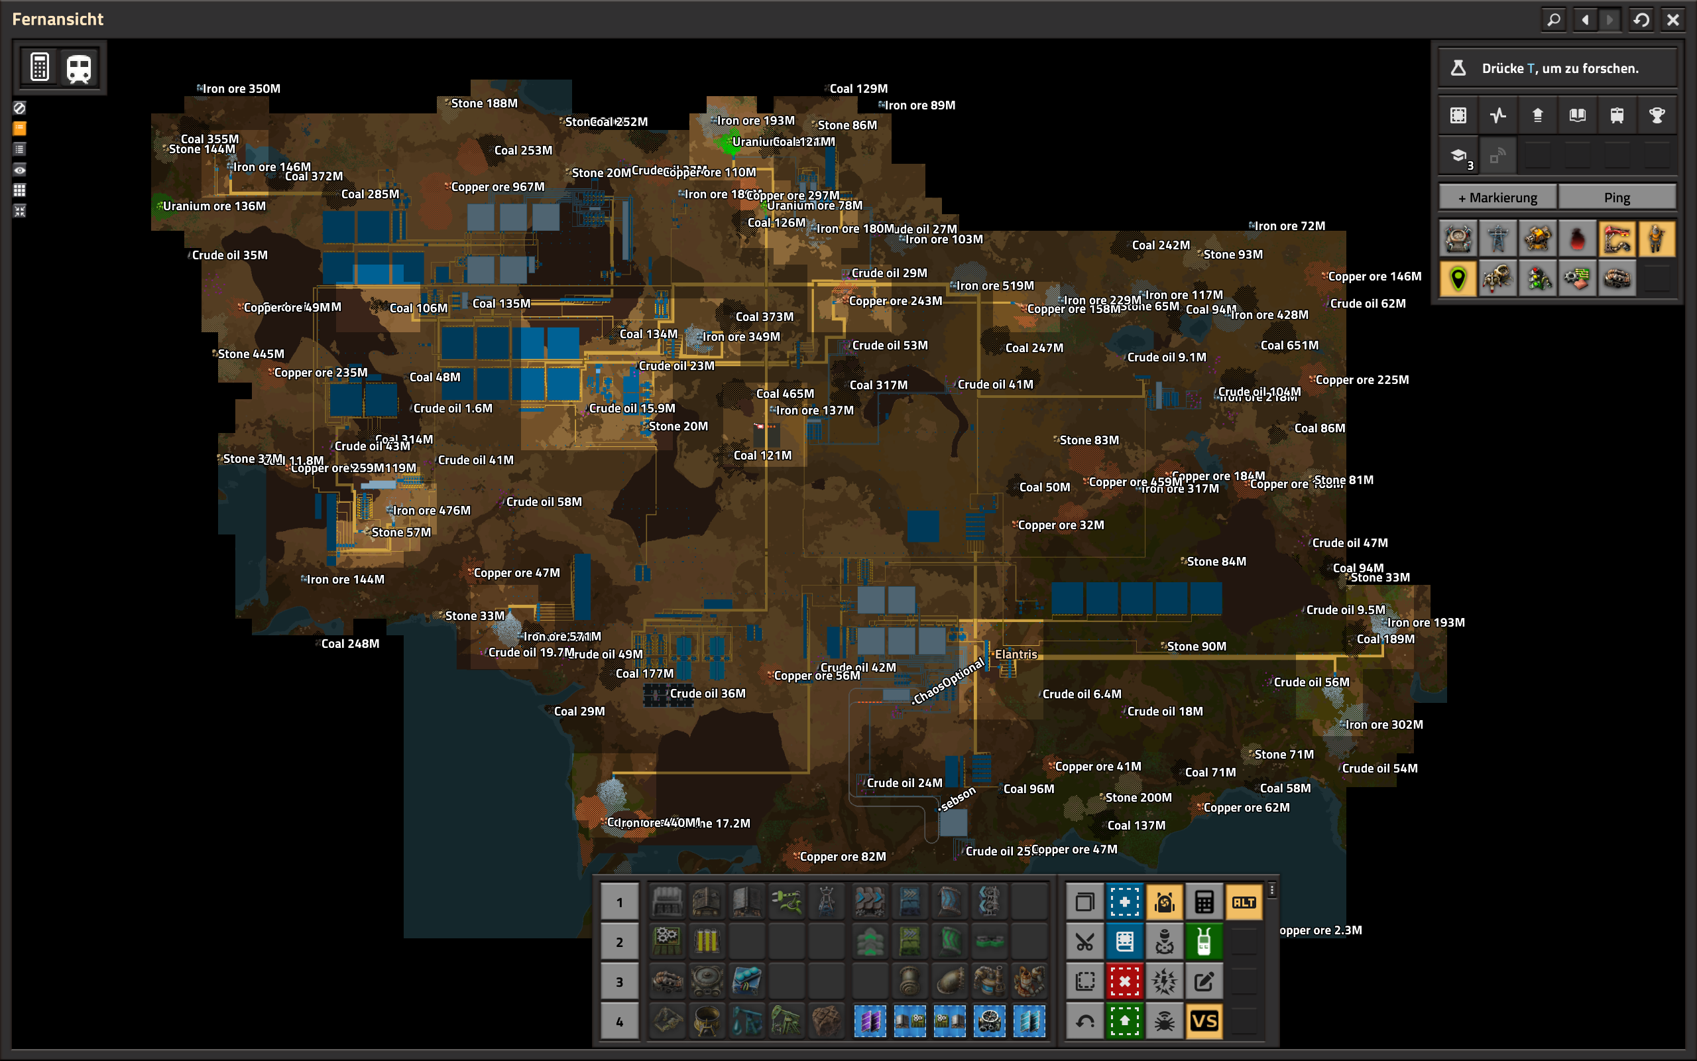This screenshot has width=1697, height=1061.
Task: Toggle logistic network roboport map overlay
Action: click(x=1458, y=239)
